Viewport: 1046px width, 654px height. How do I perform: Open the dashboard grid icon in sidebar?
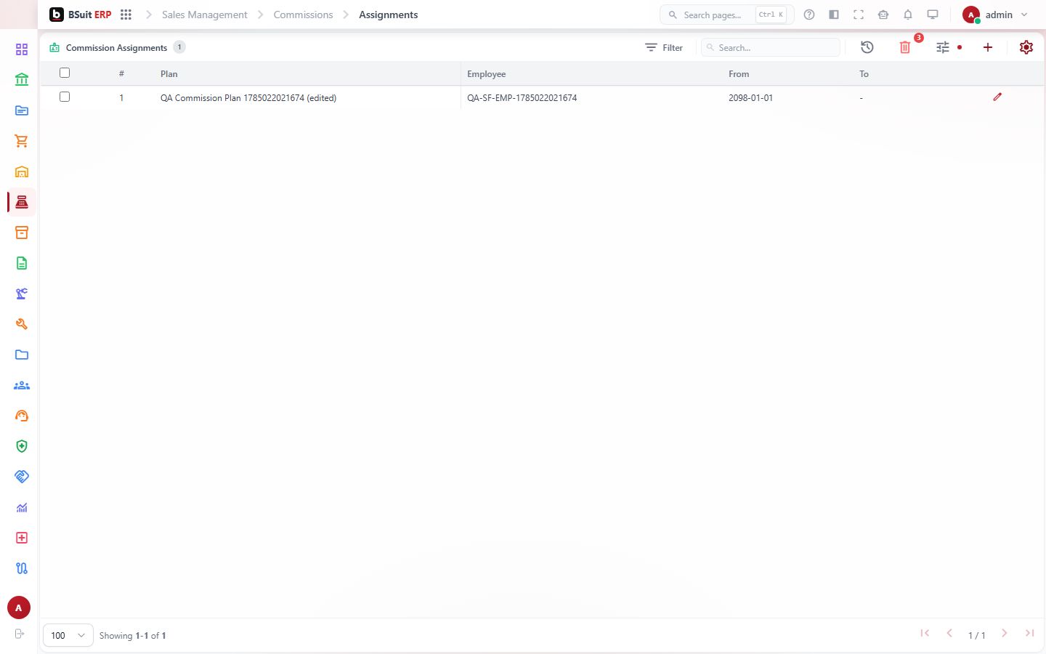[22, 49]
